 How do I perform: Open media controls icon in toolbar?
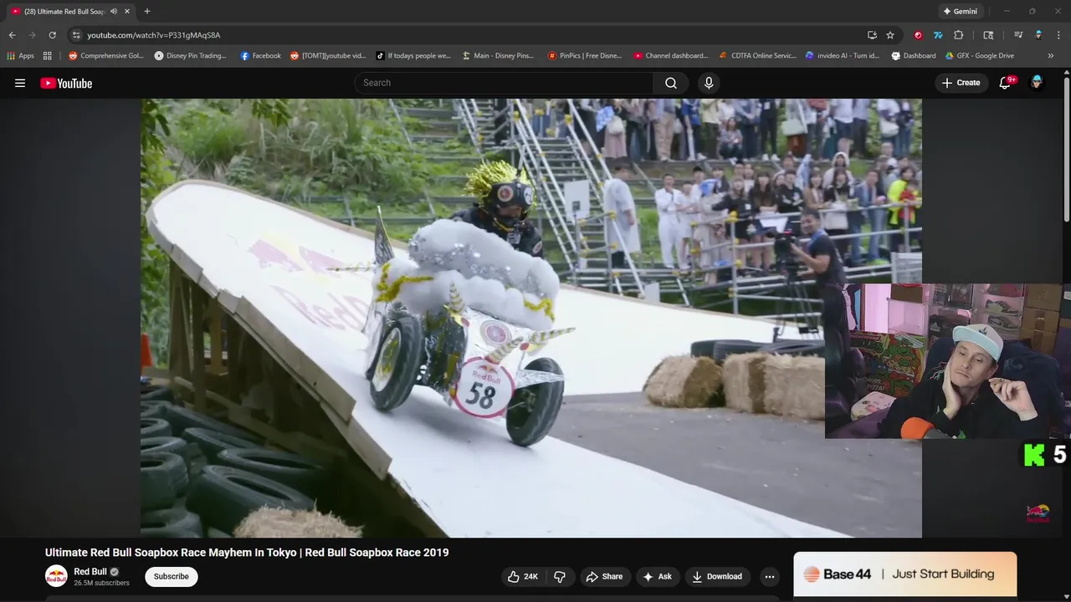click(x=1018, y=35)
